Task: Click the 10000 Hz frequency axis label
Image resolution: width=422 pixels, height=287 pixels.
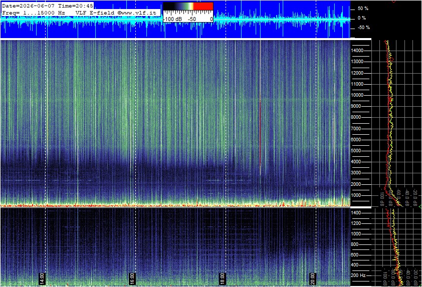Action: click(x=357, y=95)
